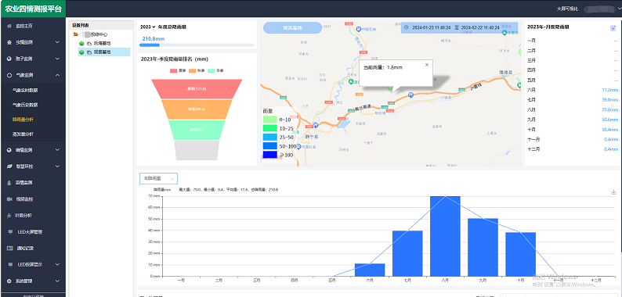
Task: Click the blue station name button on map
Action: pos(292,28)
